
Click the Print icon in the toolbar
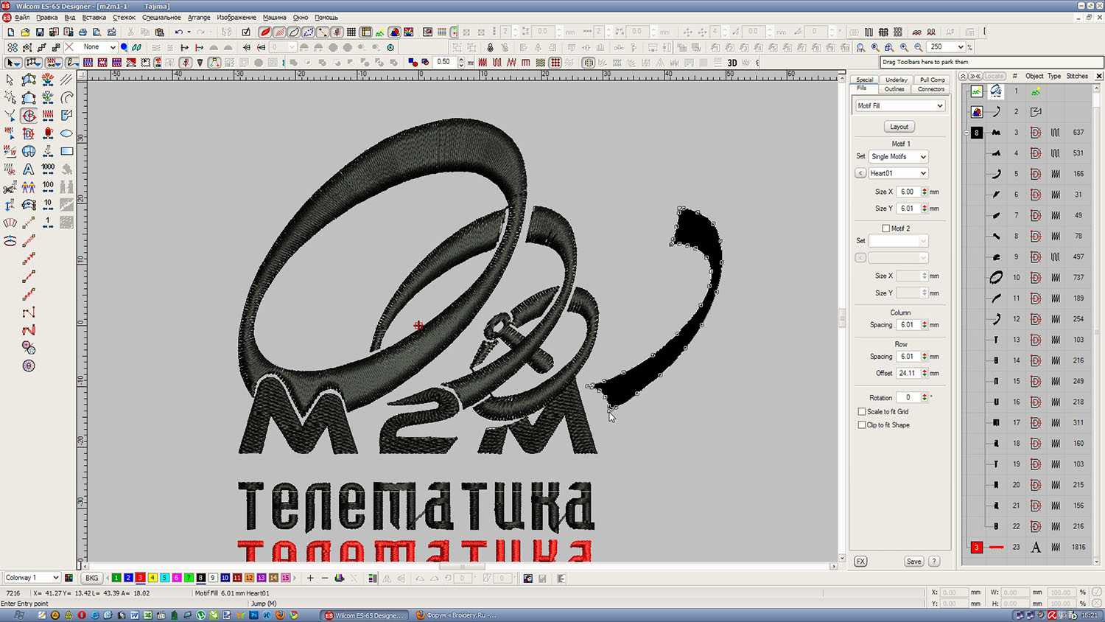[x=83, y=32]
